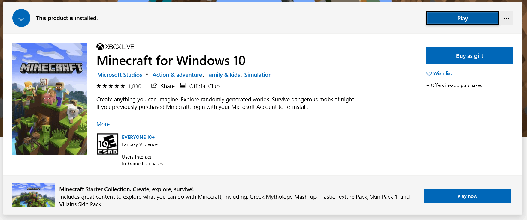Click the Share arrow icon
This screenshot has width=527, height=220.
(154, 85)
